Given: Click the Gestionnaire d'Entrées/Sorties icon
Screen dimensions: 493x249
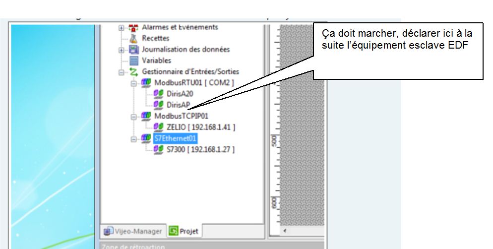Looking at the screenshot, I should (133, 72).
